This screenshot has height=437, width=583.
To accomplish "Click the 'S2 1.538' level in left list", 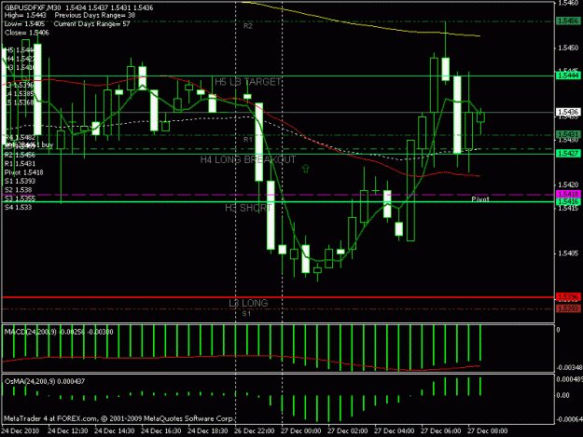I will pos(19,190).
